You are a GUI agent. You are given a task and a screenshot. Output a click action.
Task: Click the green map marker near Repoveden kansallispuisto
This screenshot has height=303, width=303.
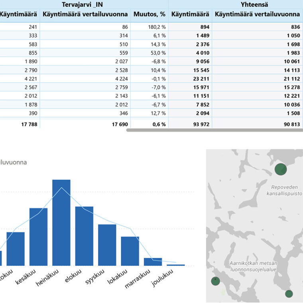[x=281, y=169]
